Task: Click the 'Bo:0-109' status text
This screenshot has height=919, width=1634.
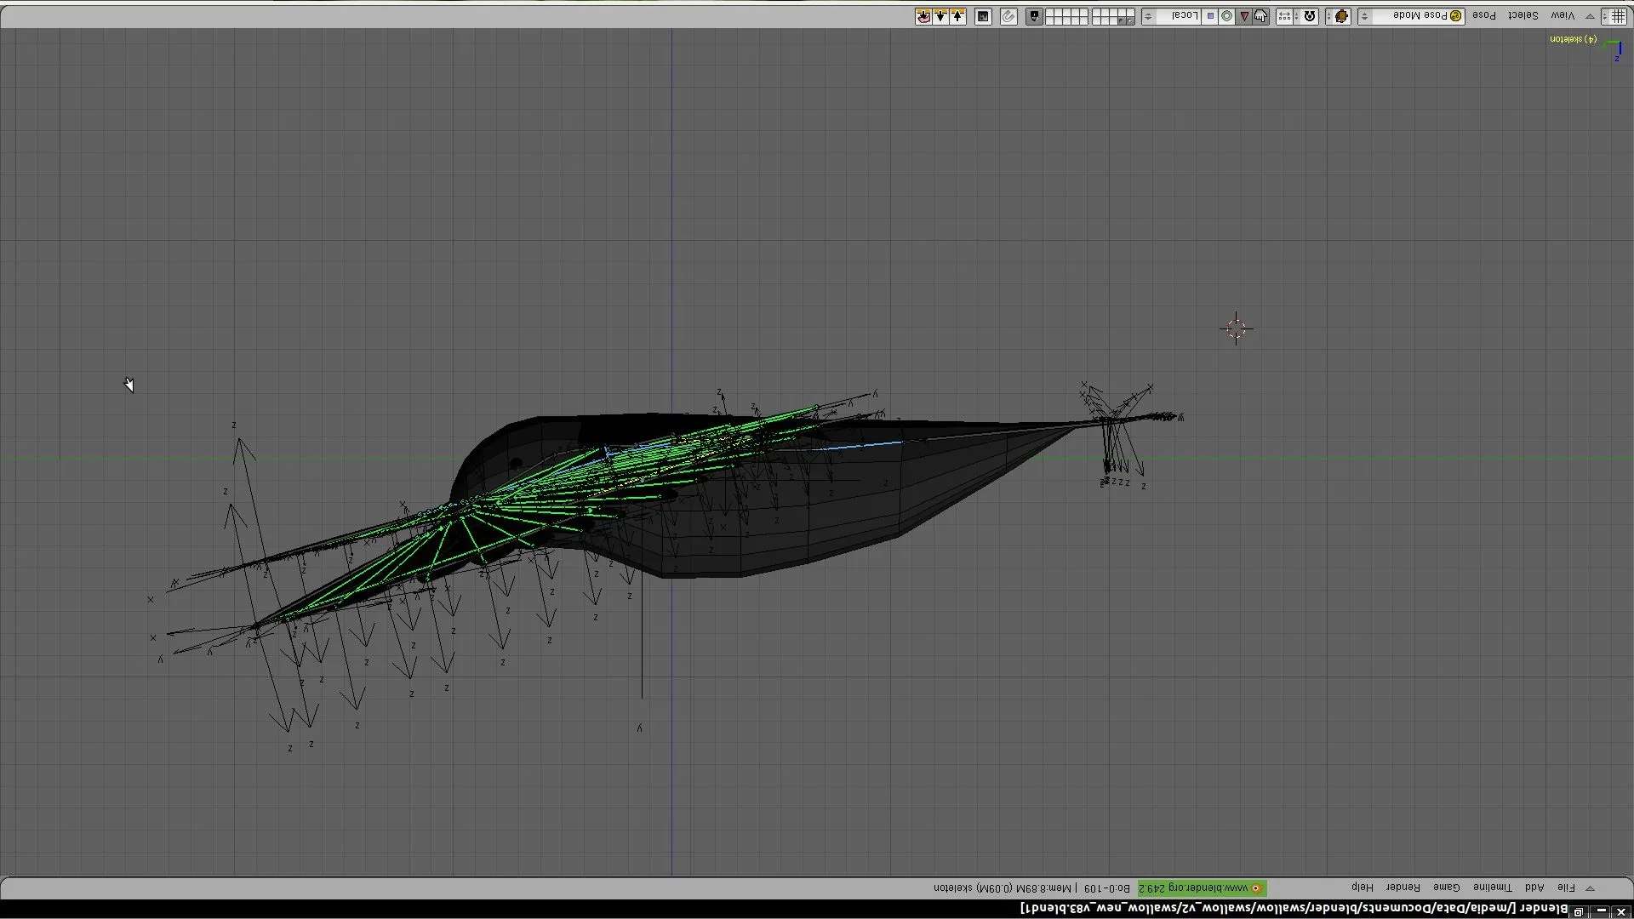Action: [x=1107, y=888]
